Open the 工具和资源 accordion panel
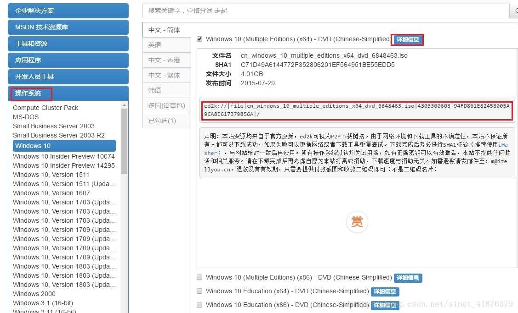Image resolution: width=518 pixels, height=313 pixels. (x=68, y=44)
